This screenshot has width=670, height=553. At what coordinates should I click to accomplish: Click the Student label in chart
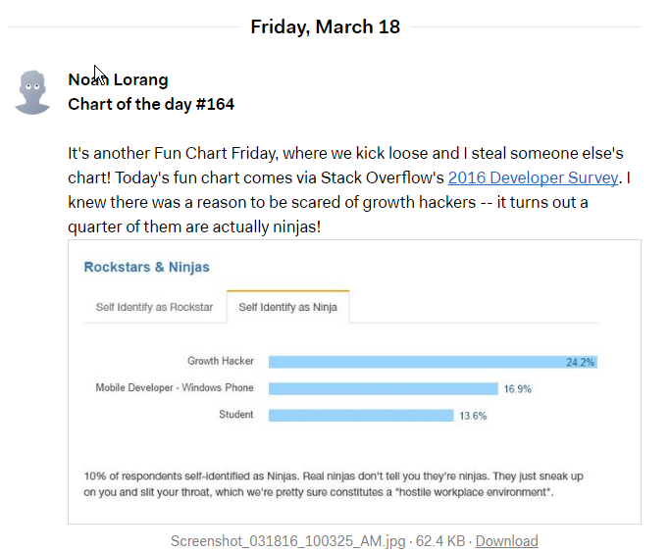[235, 414]
